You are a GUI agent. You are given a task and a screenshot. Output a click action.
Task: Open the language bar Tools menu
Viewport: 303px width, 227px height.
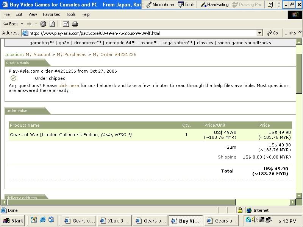187,5
